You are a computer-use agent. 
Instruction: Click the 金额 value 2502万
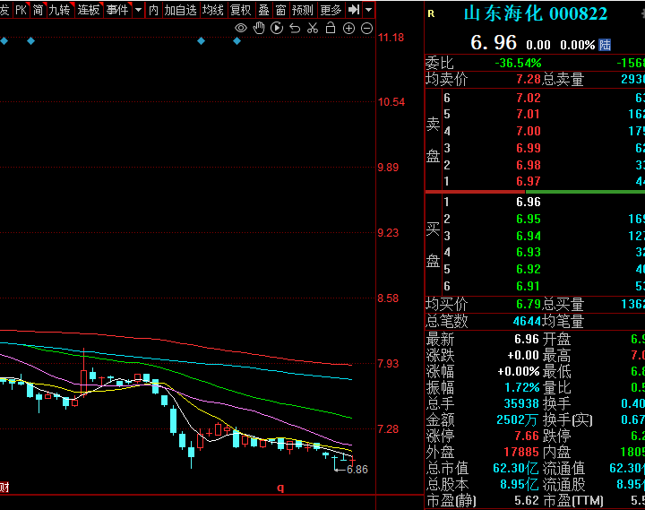tap(517, 419)
